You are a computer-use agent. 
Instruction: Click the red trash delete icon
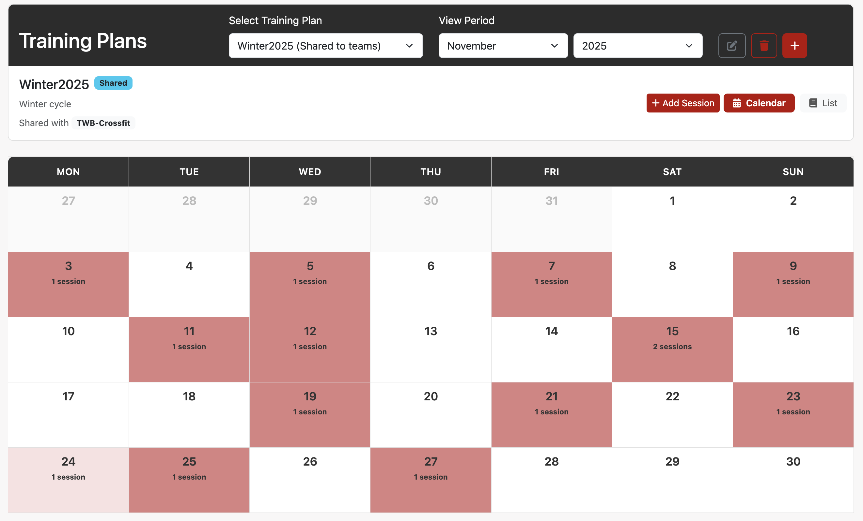click(x=764, y=46)
